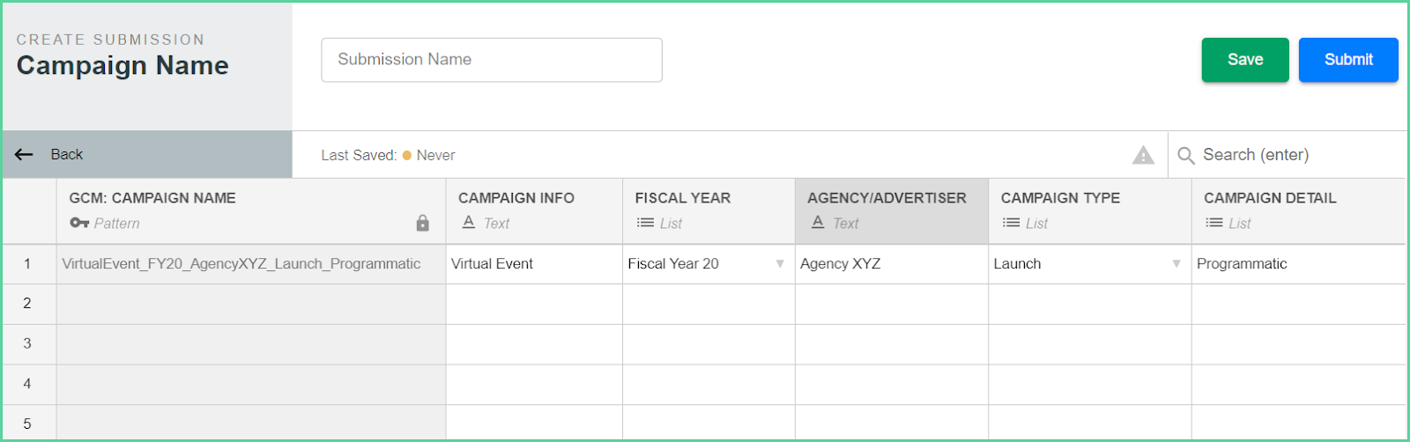Click the Agency/Advertiser text type icon

(x=818, y=223)
